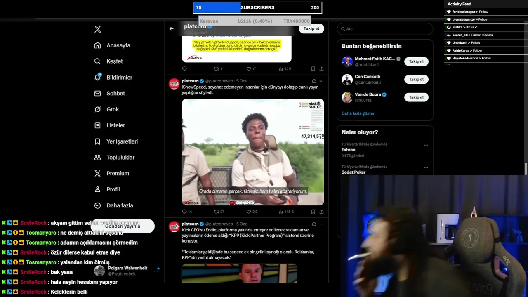Click the Polgara Wahrenheit profile avatar
Viewport: 528px width, 297px height.
click(99, 271)
